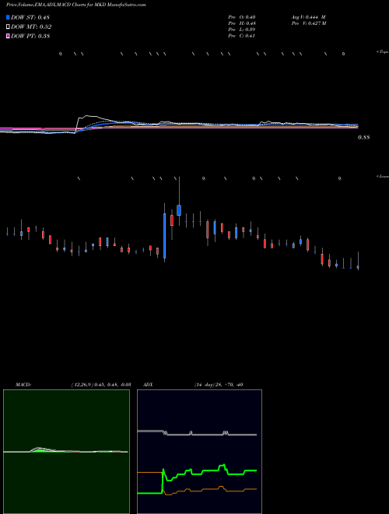
Task: Click the 'Pre V: 0.427 M' volume text
Action: click(309, 23)
